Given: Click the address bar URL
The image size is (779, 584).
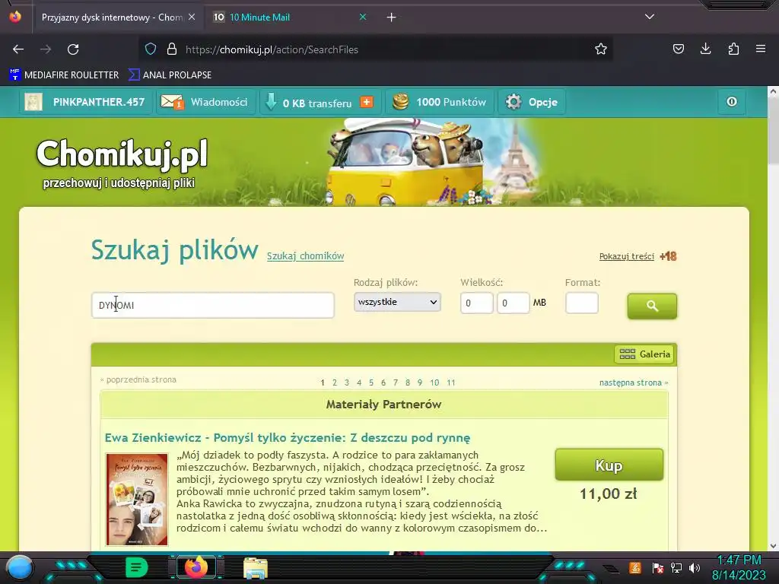Looking at the screenshot, I should click(x=272, y=49).
